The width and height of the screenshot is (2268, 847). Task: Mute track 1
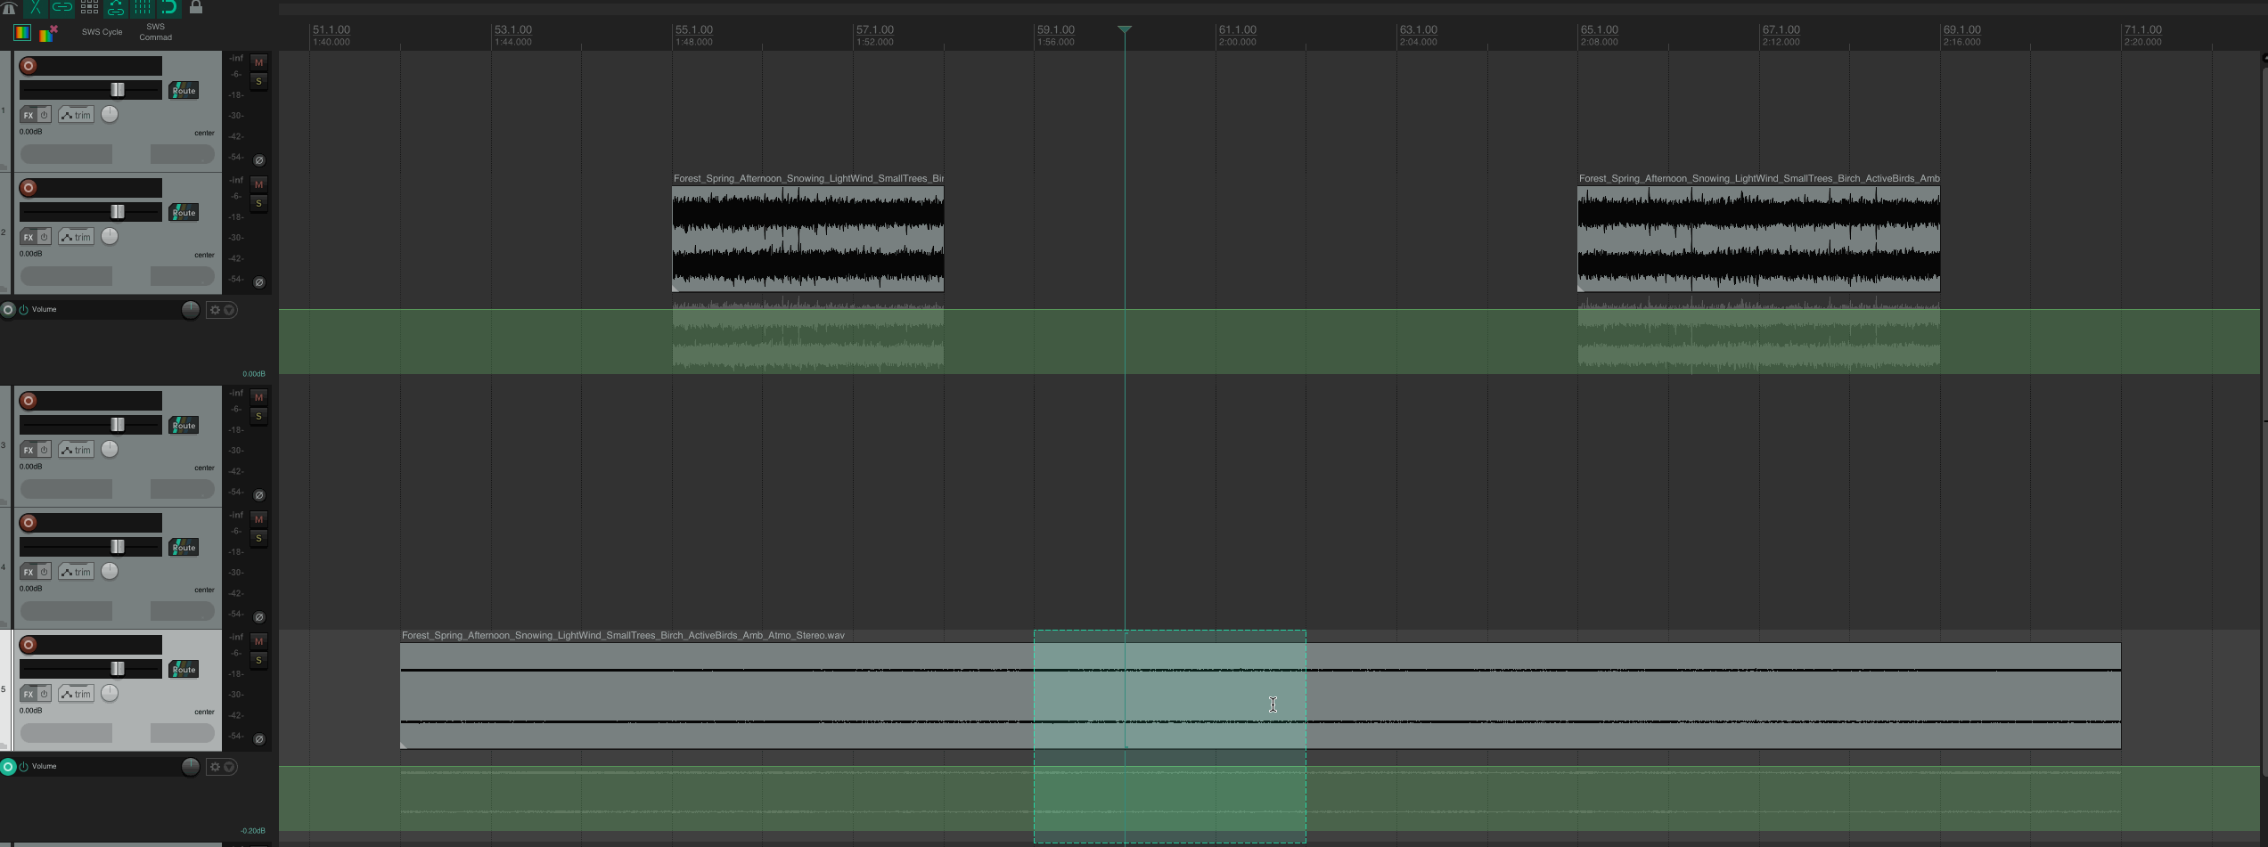click(259, 62)
